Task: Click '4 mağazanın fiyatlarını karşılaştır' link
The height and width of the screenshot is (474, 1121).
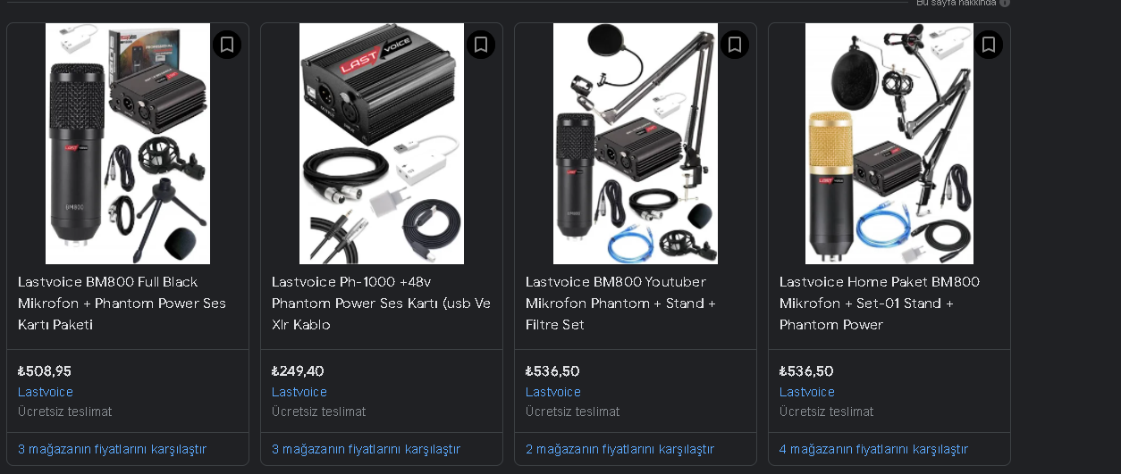Action: point(873,449)
